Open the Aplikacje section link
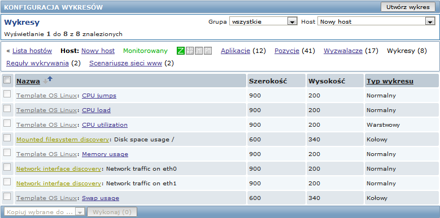Viewport: 440px width, 218px height. click(236, 51)
